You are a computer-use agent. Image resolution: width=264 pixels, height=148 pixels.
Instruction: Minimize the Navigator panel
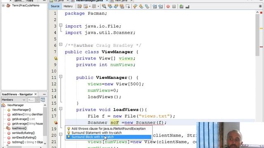click(x=44, y=94)
